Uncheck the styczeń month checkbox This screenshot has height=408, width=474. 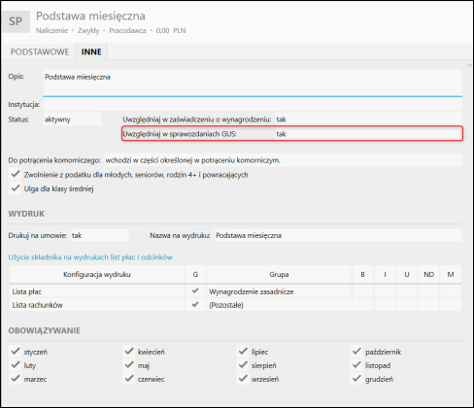(x=16, y=352)
